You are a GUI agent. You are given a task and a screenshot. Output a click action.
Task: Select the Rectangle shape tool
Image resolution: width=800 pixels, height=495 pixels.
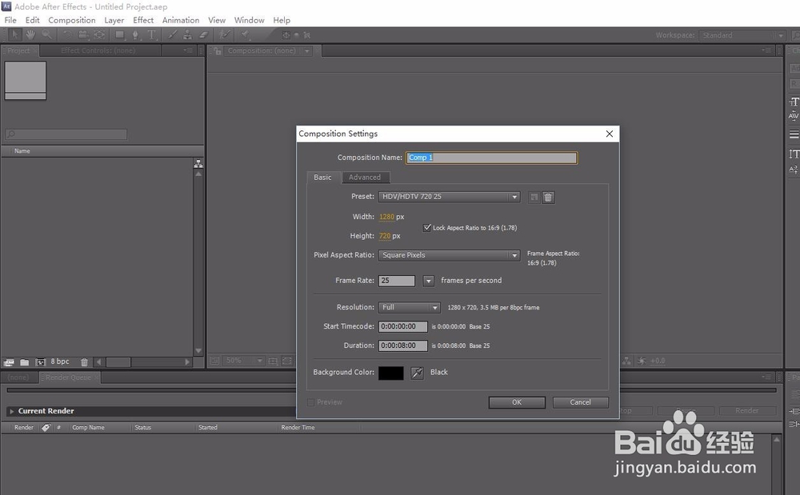coord(120,34)
